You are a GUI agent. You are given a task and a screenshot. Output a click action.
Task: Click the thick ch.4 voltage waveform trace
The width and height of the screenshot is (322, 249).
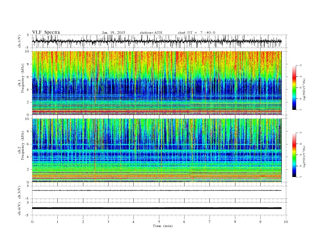click(x=157, y=208)
